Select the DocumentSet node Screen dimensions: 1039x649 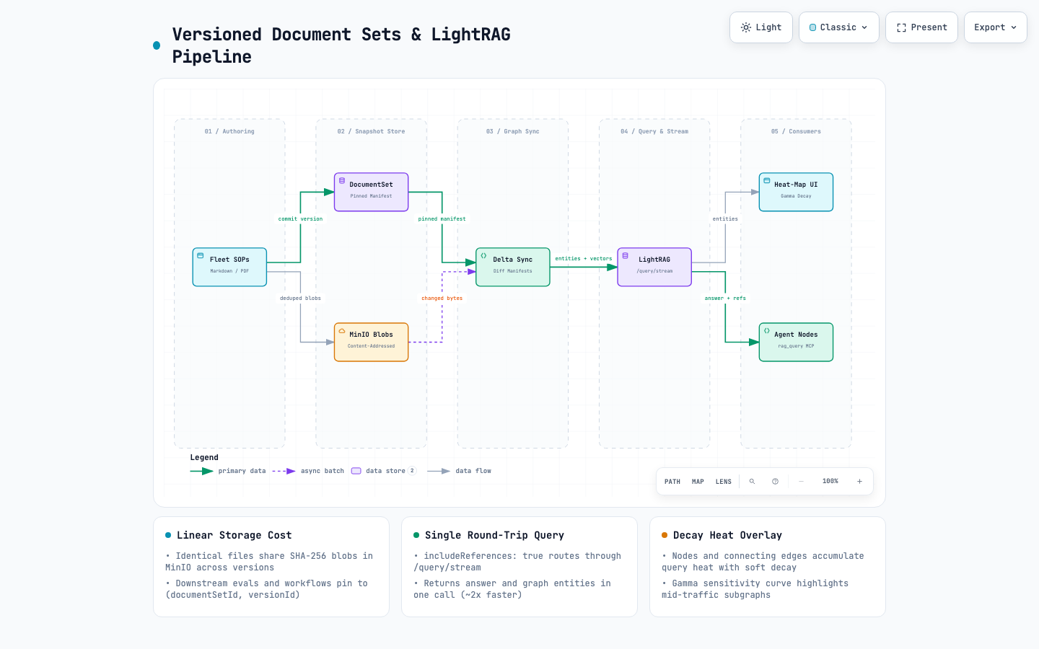tap(371, 192)
